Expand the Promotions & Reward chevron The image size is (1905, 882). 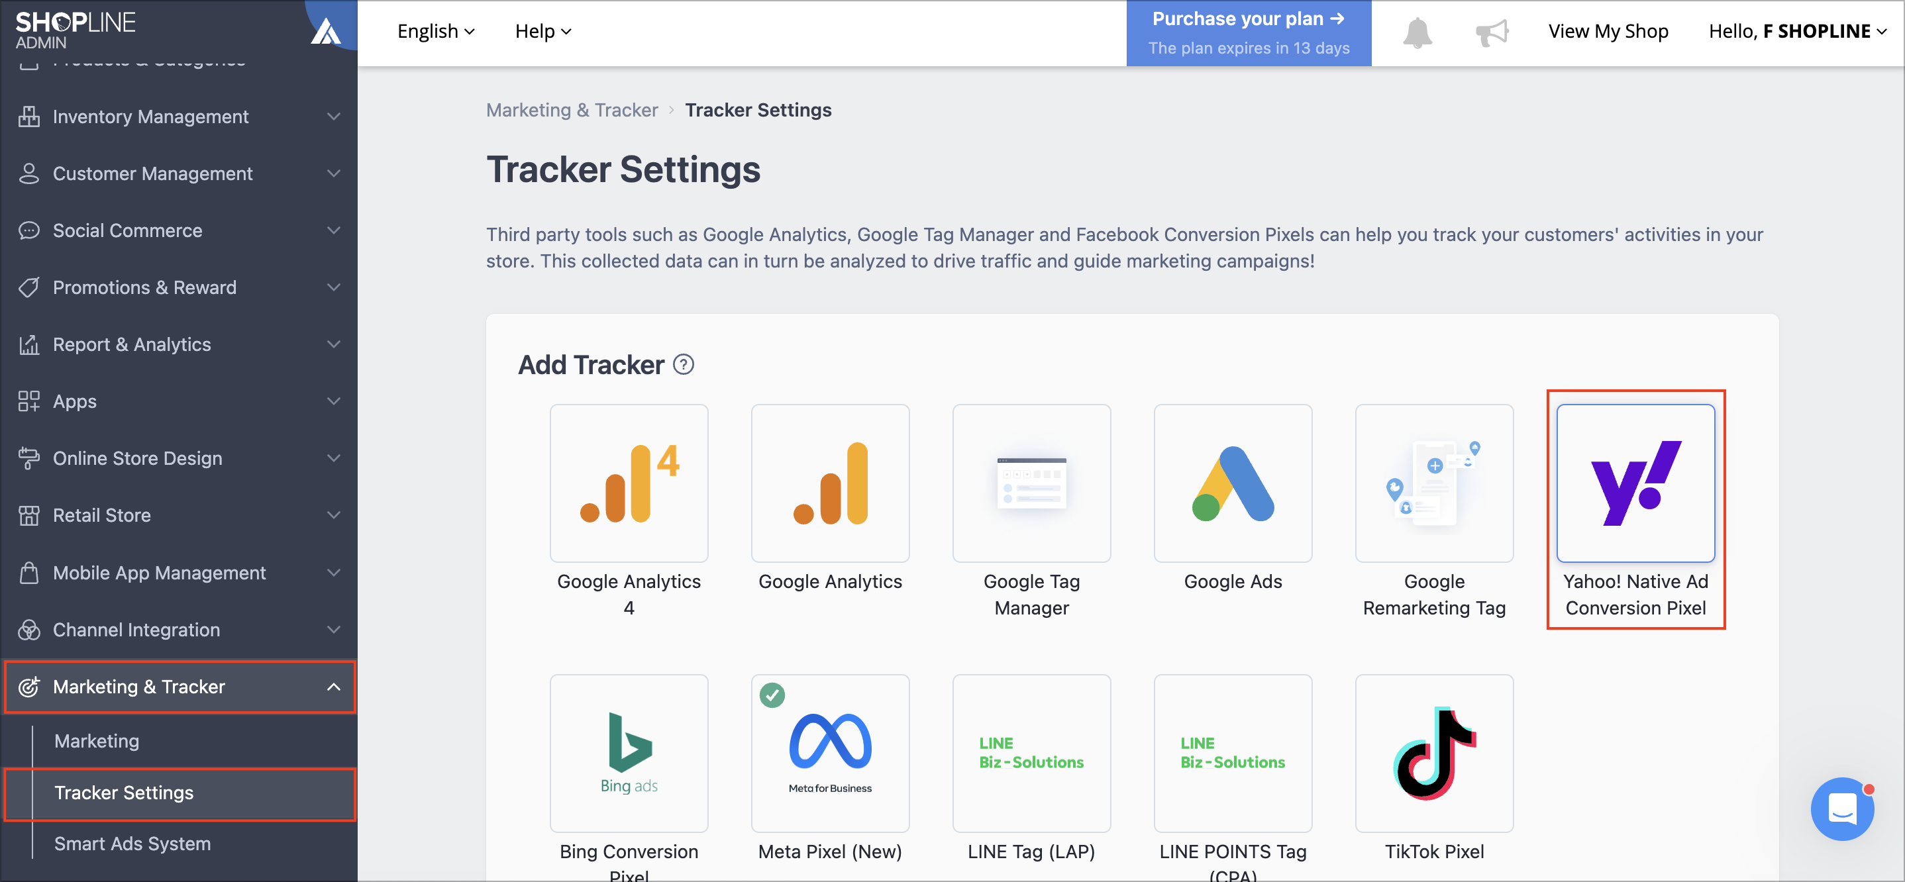335,287
